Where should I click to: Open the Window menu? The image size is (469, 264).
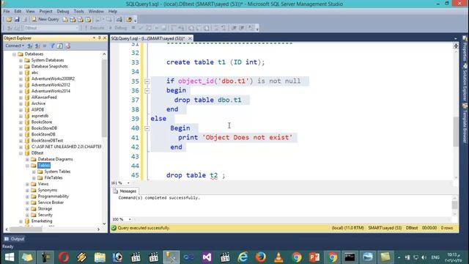96,12
